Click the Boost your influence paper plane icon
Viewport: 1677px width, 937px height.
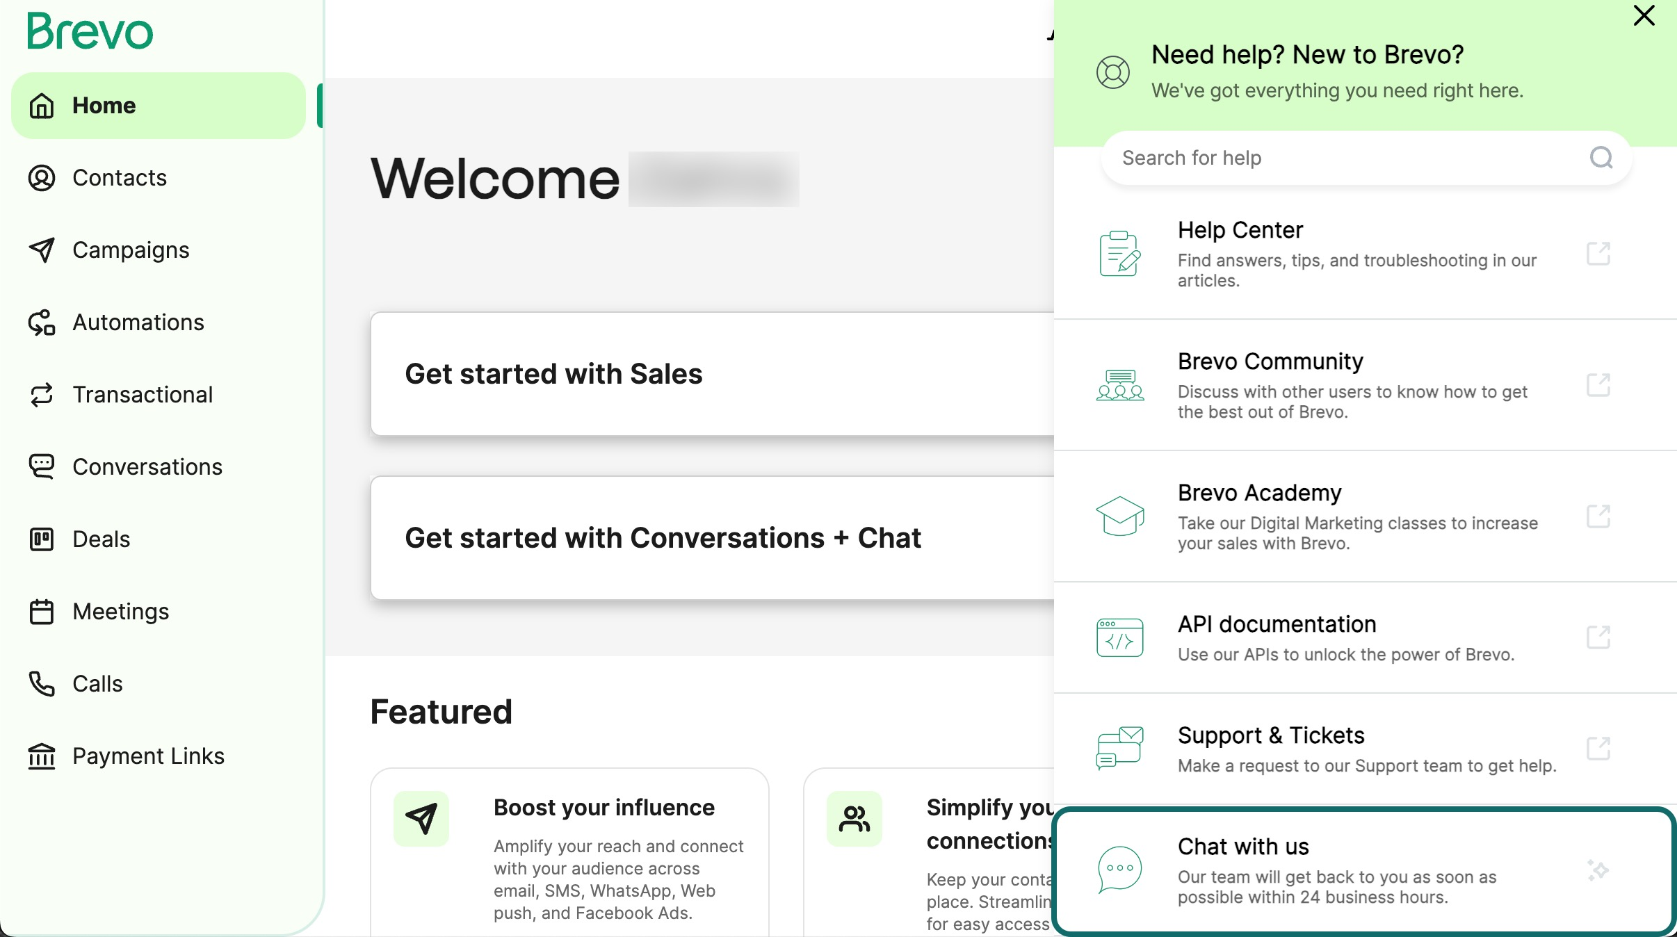pos(421,819)
